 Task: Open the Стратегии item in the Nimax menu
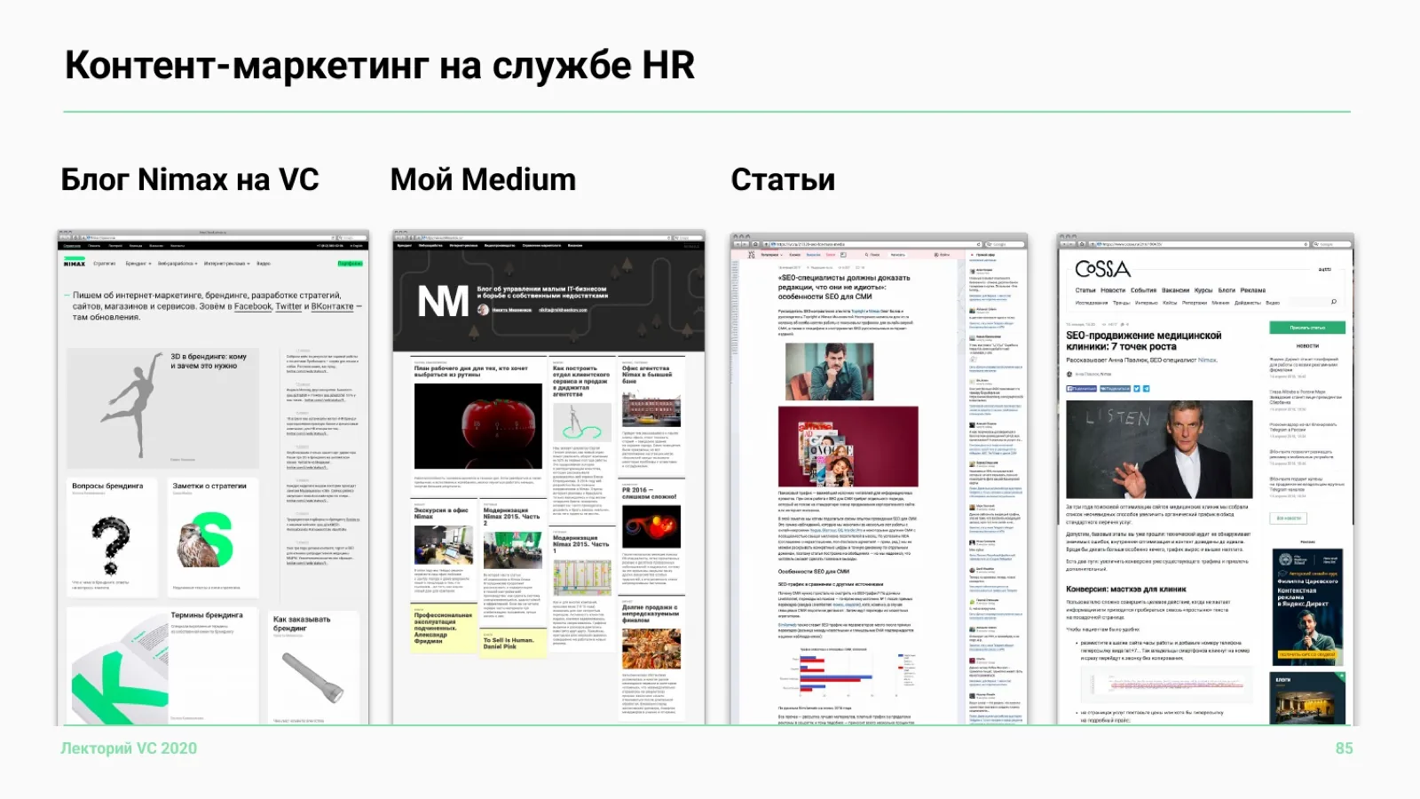coord(105,264)
